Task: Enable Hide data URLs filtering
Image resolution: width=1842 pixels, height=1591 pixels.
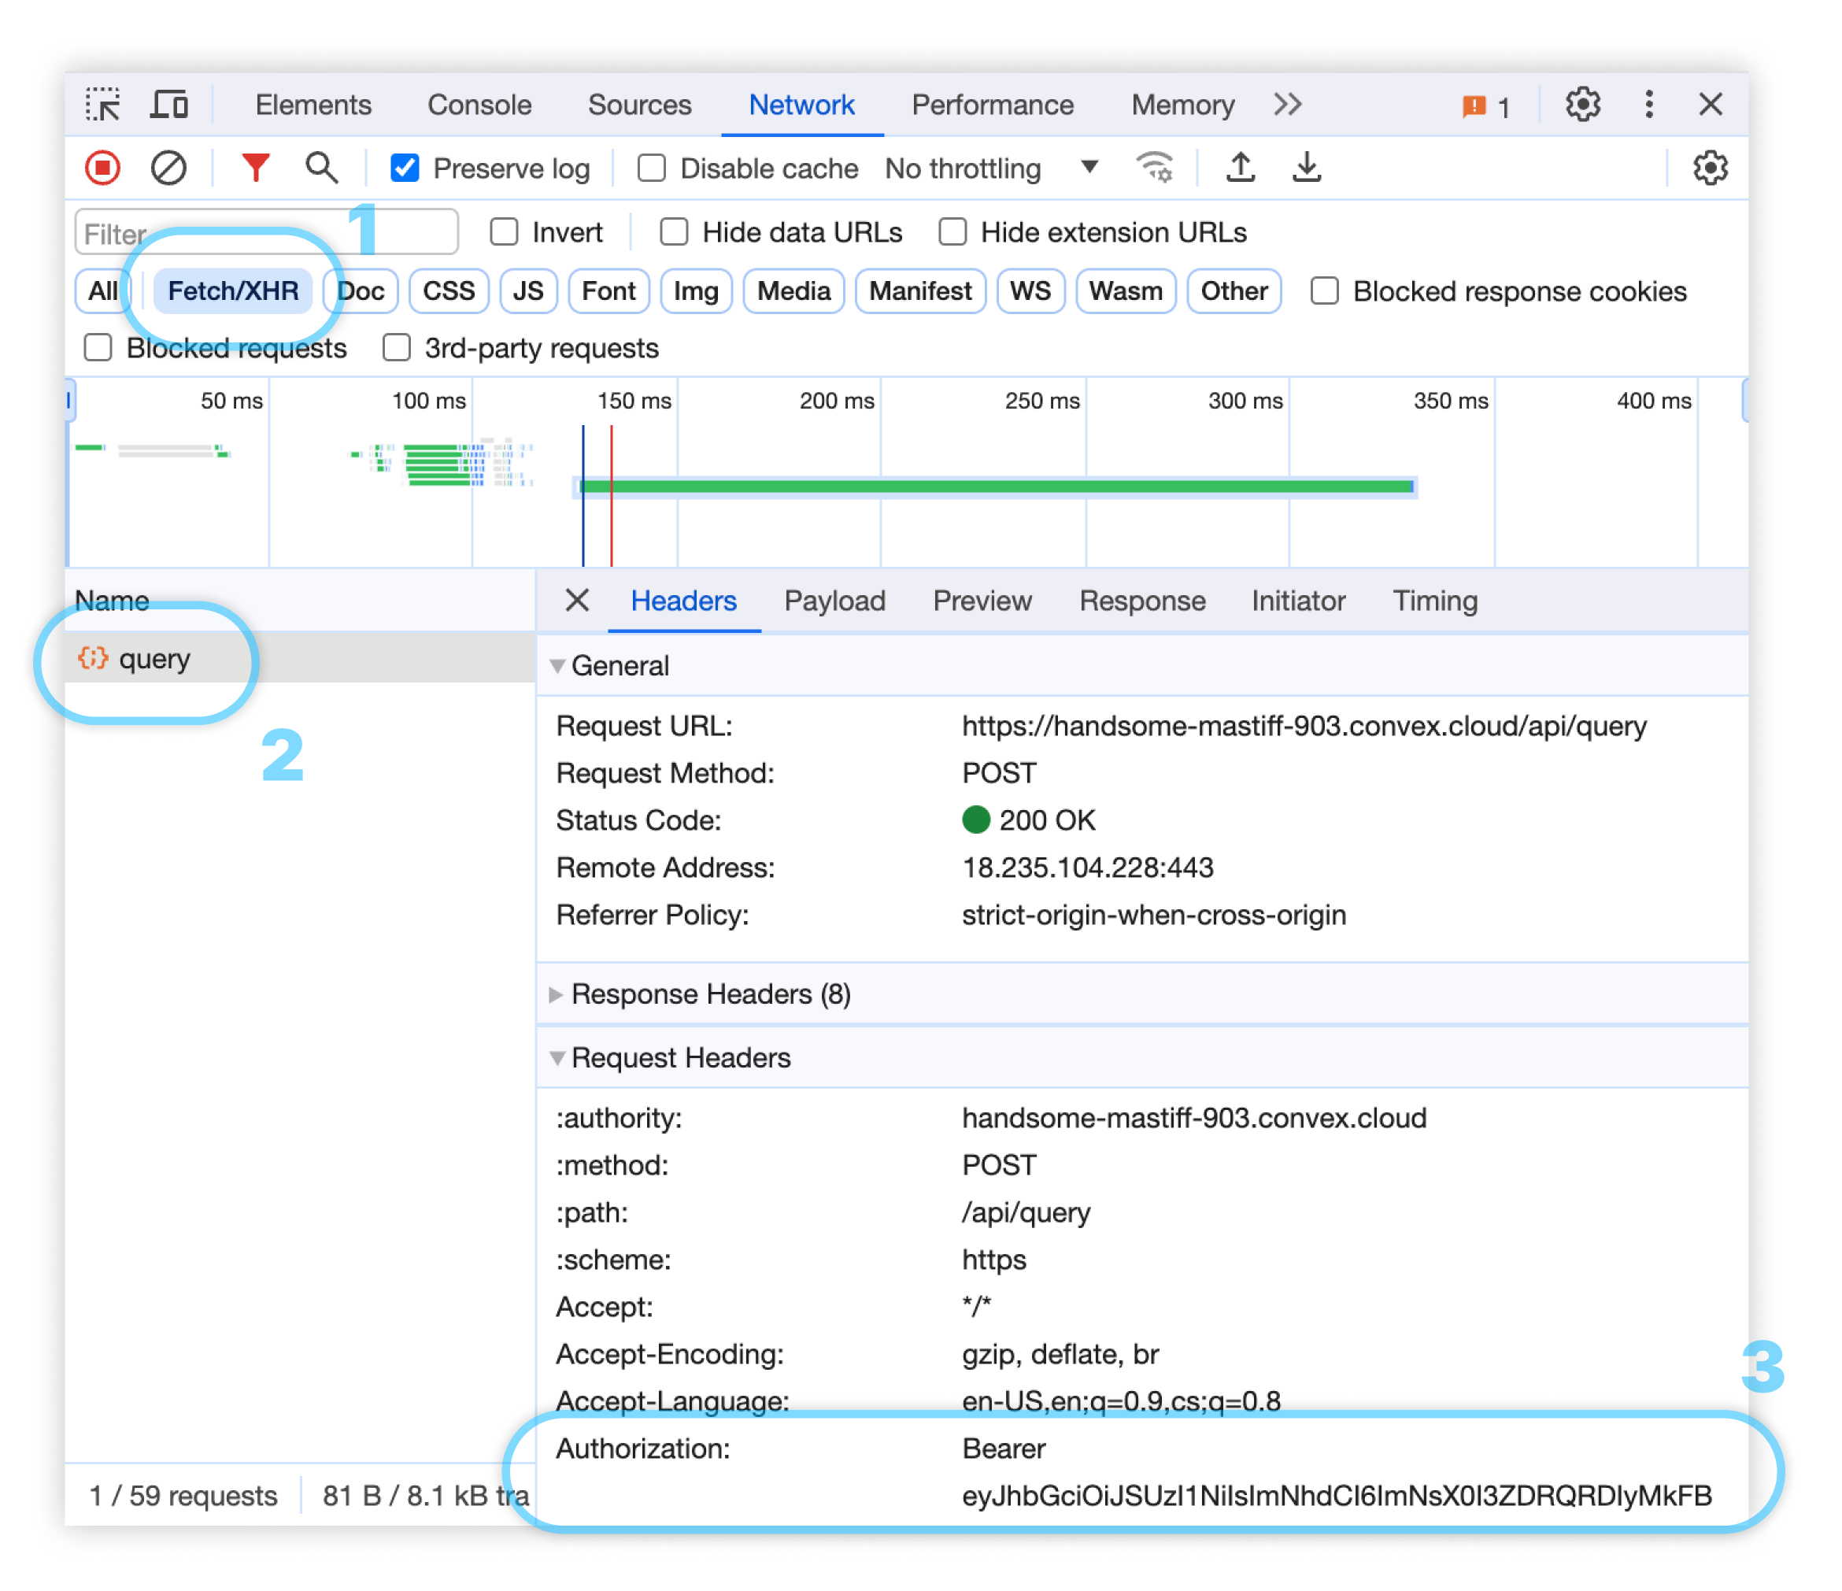Action: [673, 231]
